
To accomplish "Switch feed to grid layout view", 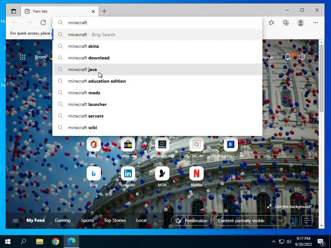I will [x=294, y=221].
